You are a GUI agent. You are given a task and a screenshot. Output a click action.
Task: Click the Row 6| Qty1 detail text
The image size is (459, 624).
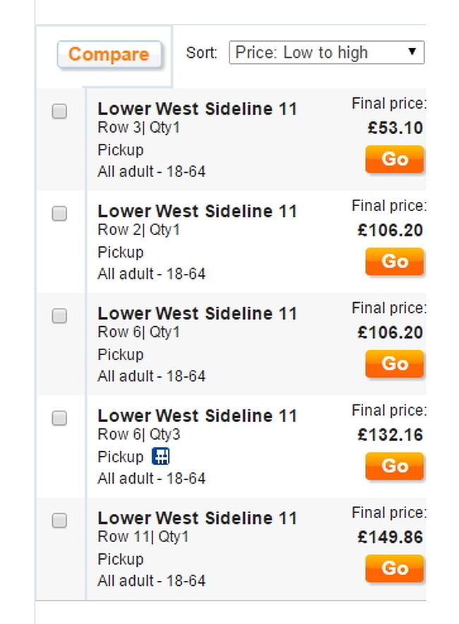click(139, 332)
